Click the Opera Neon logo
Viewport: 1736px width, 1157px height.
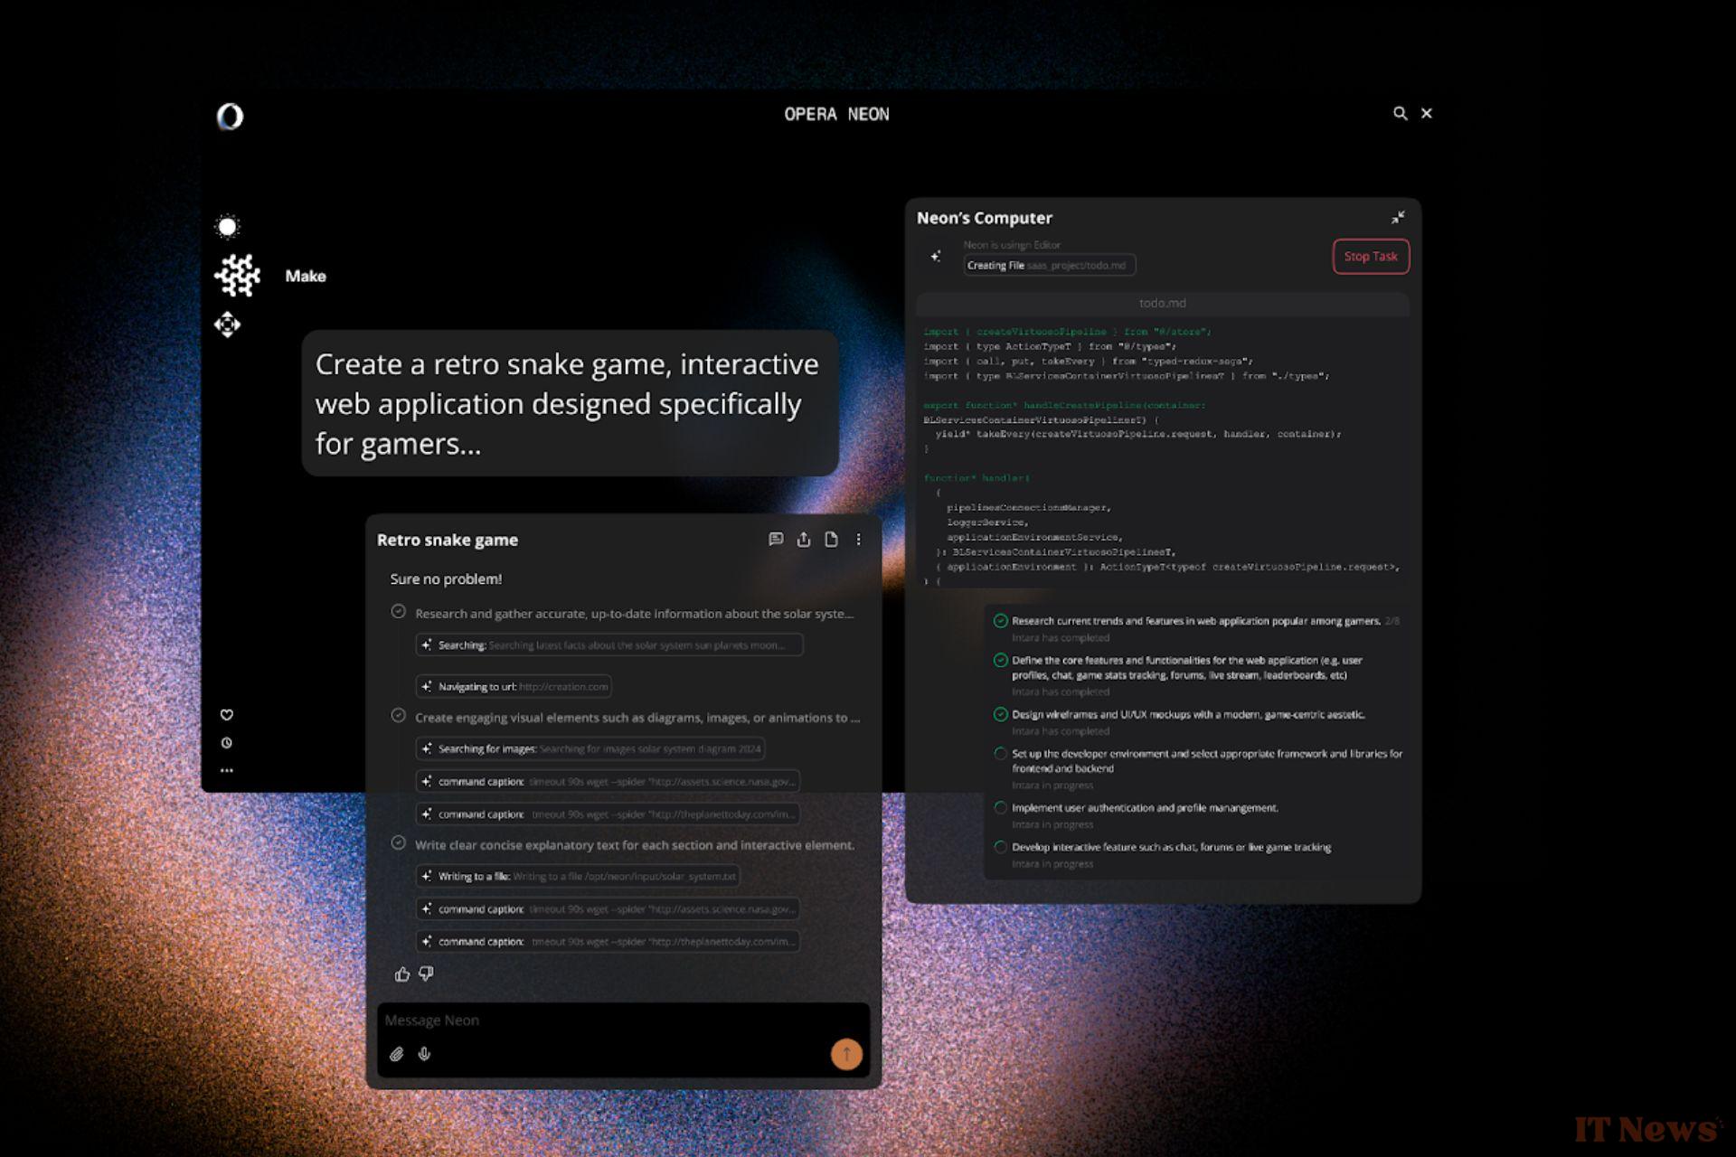point(229,116)
